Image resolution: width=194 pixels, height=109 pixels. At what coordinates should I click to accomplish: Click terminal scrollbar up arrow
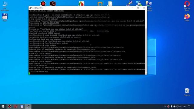(146, 11)
